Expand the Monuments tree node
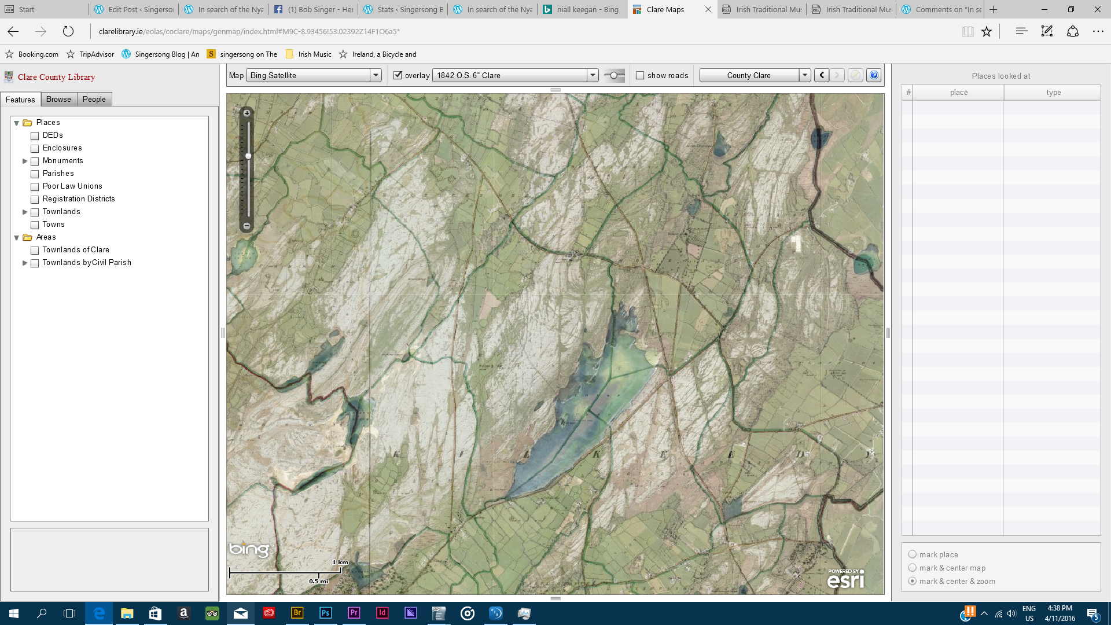This screenshot has width=1111, height=625. (25, 161)
